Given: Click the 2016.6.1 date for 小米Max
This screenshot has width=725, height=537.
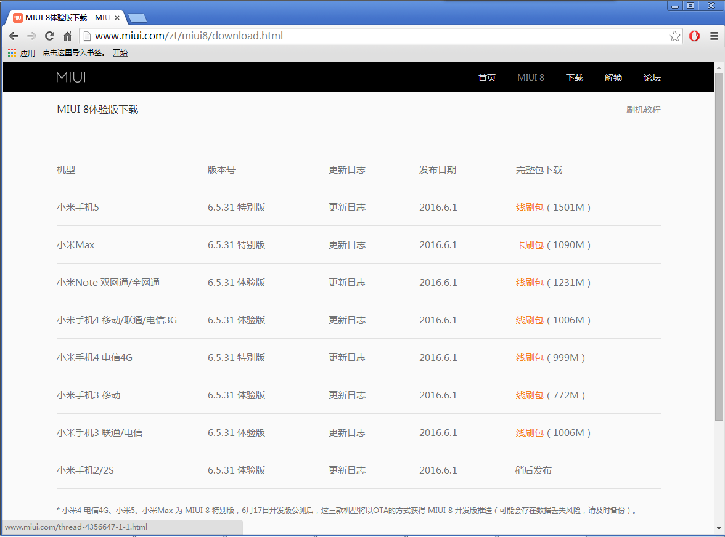Looking at the screenshot, I should click(438, 244).
